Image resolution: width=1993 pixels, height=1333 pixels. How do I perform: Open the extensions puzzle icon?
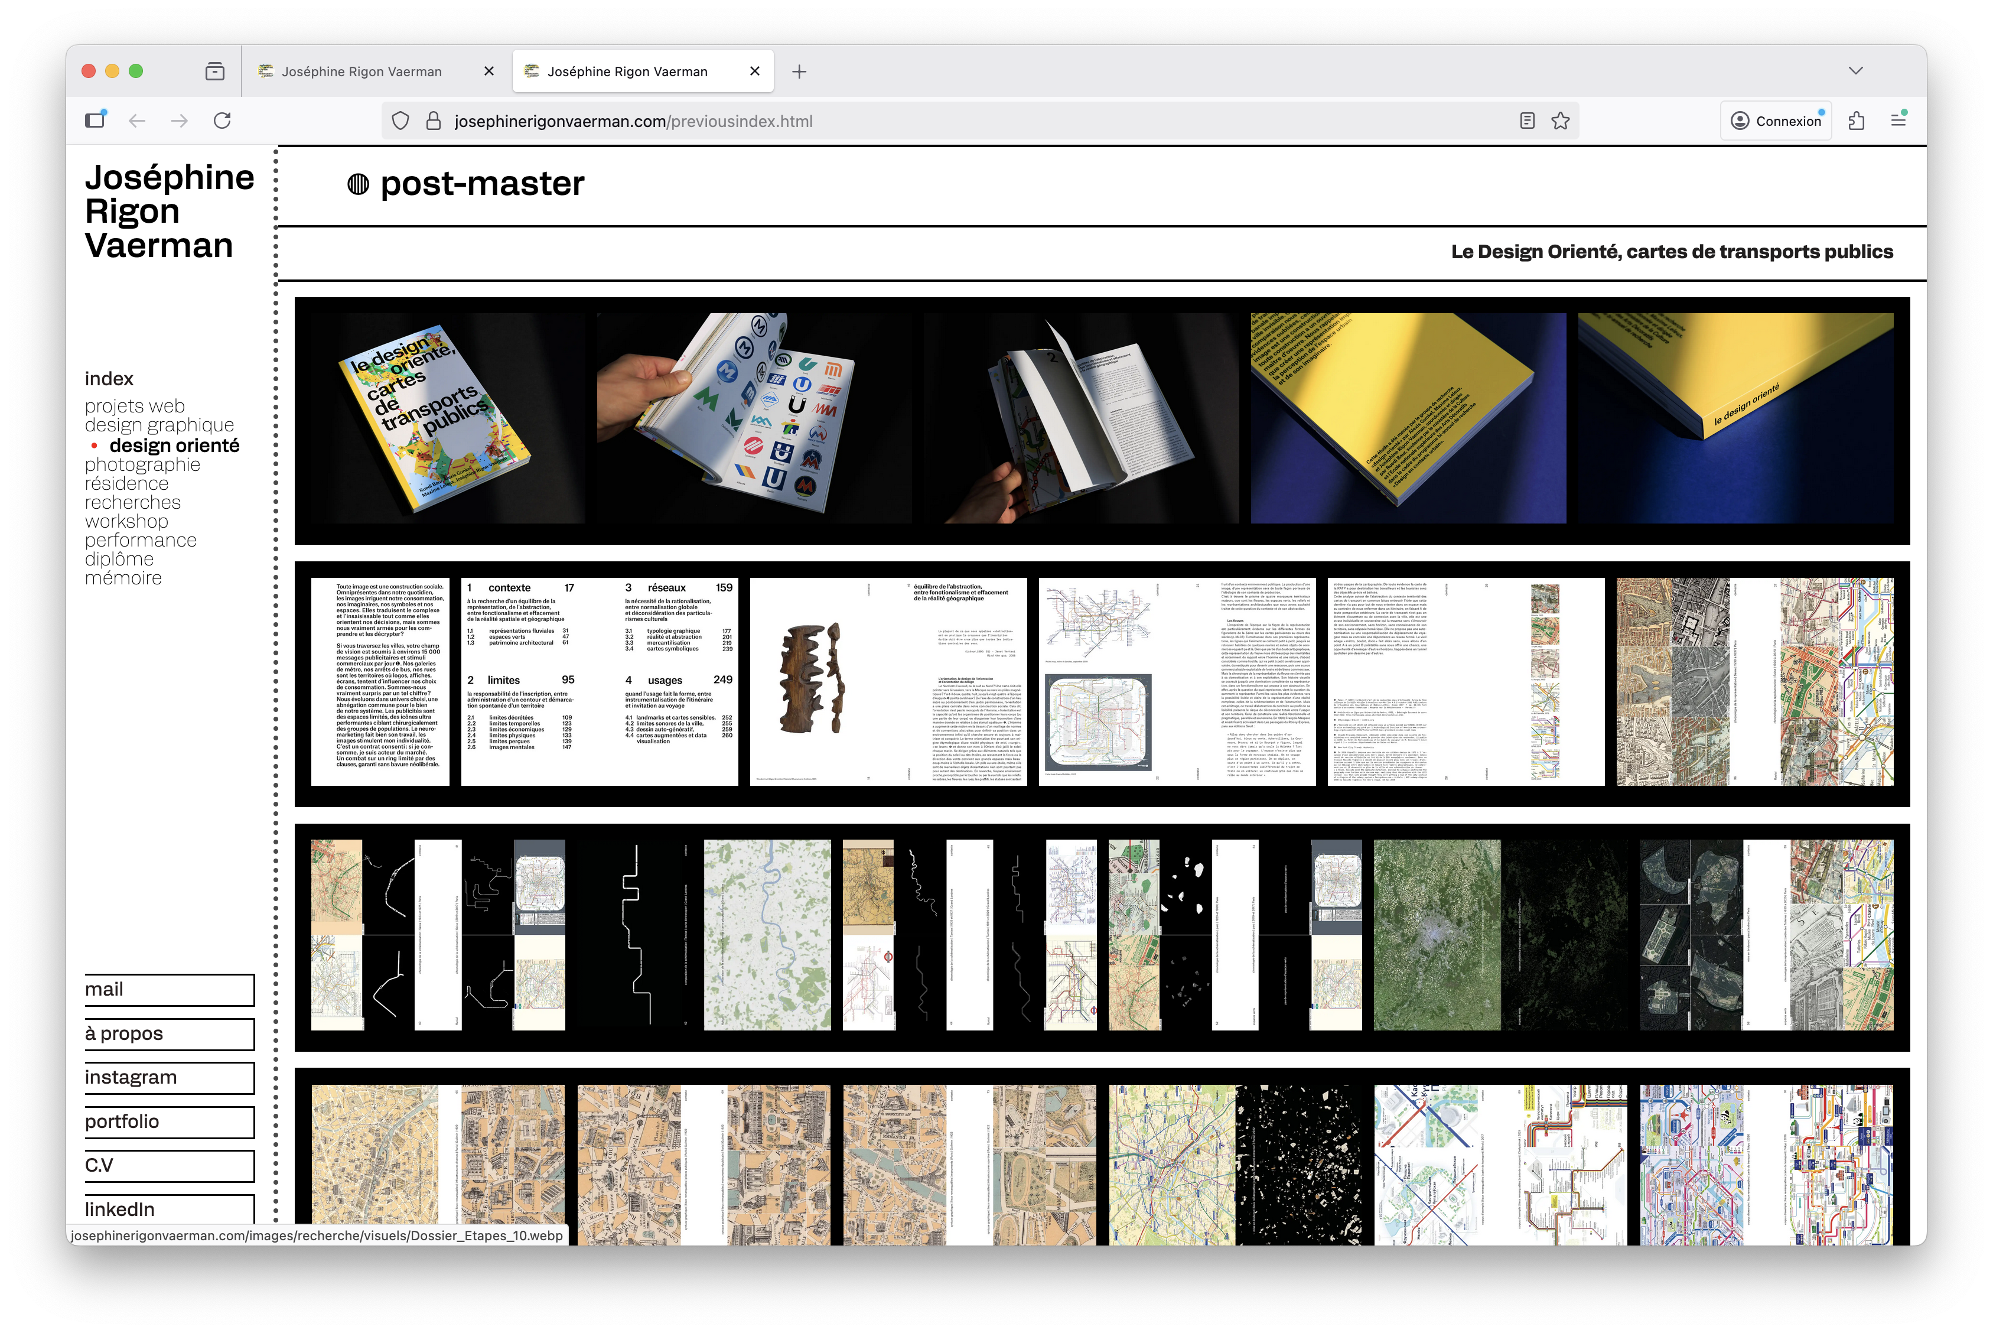click(1856, 121)
